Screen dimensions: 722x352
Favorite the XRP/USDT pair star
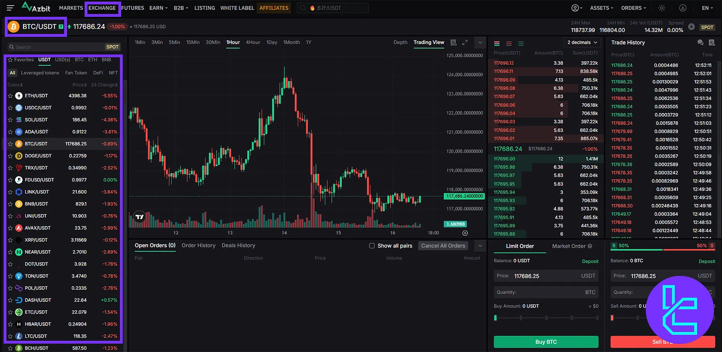tap(10, 240)
